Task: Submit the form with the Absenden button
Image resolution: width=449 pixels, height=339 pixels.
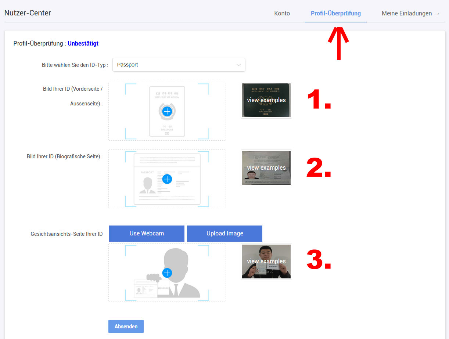Action: coord(126,327)
